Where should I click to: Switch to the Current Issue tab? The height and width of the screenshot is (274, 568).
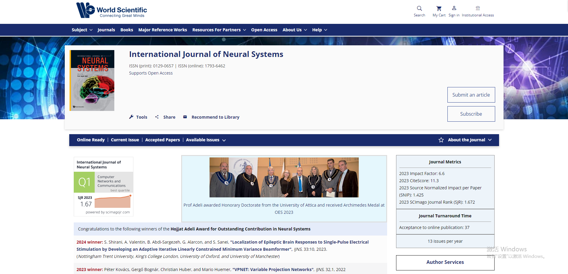(x=125, y=140)
